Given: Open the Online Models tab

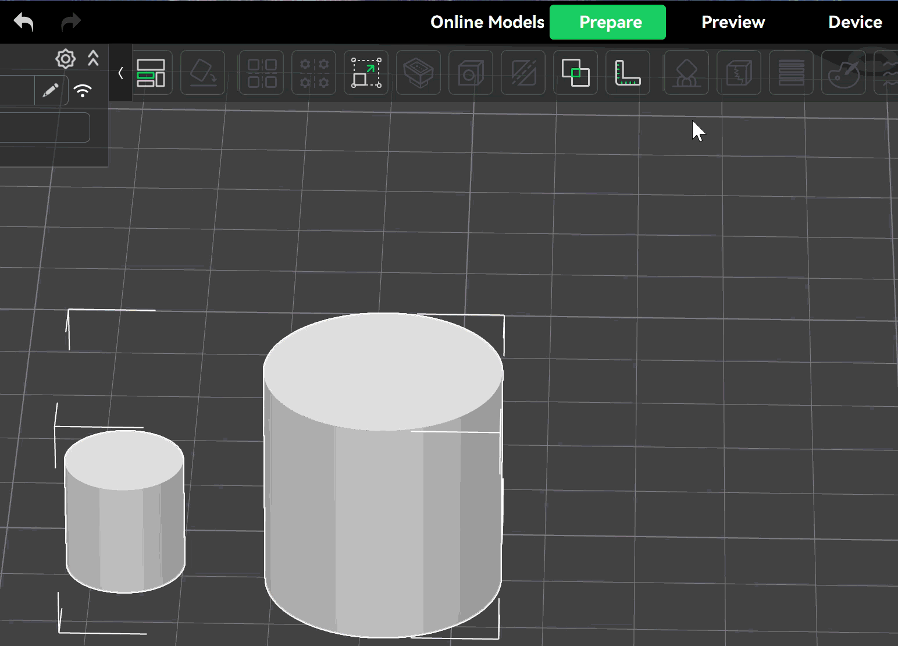Looking at the screenshot, I should [487, 22].
